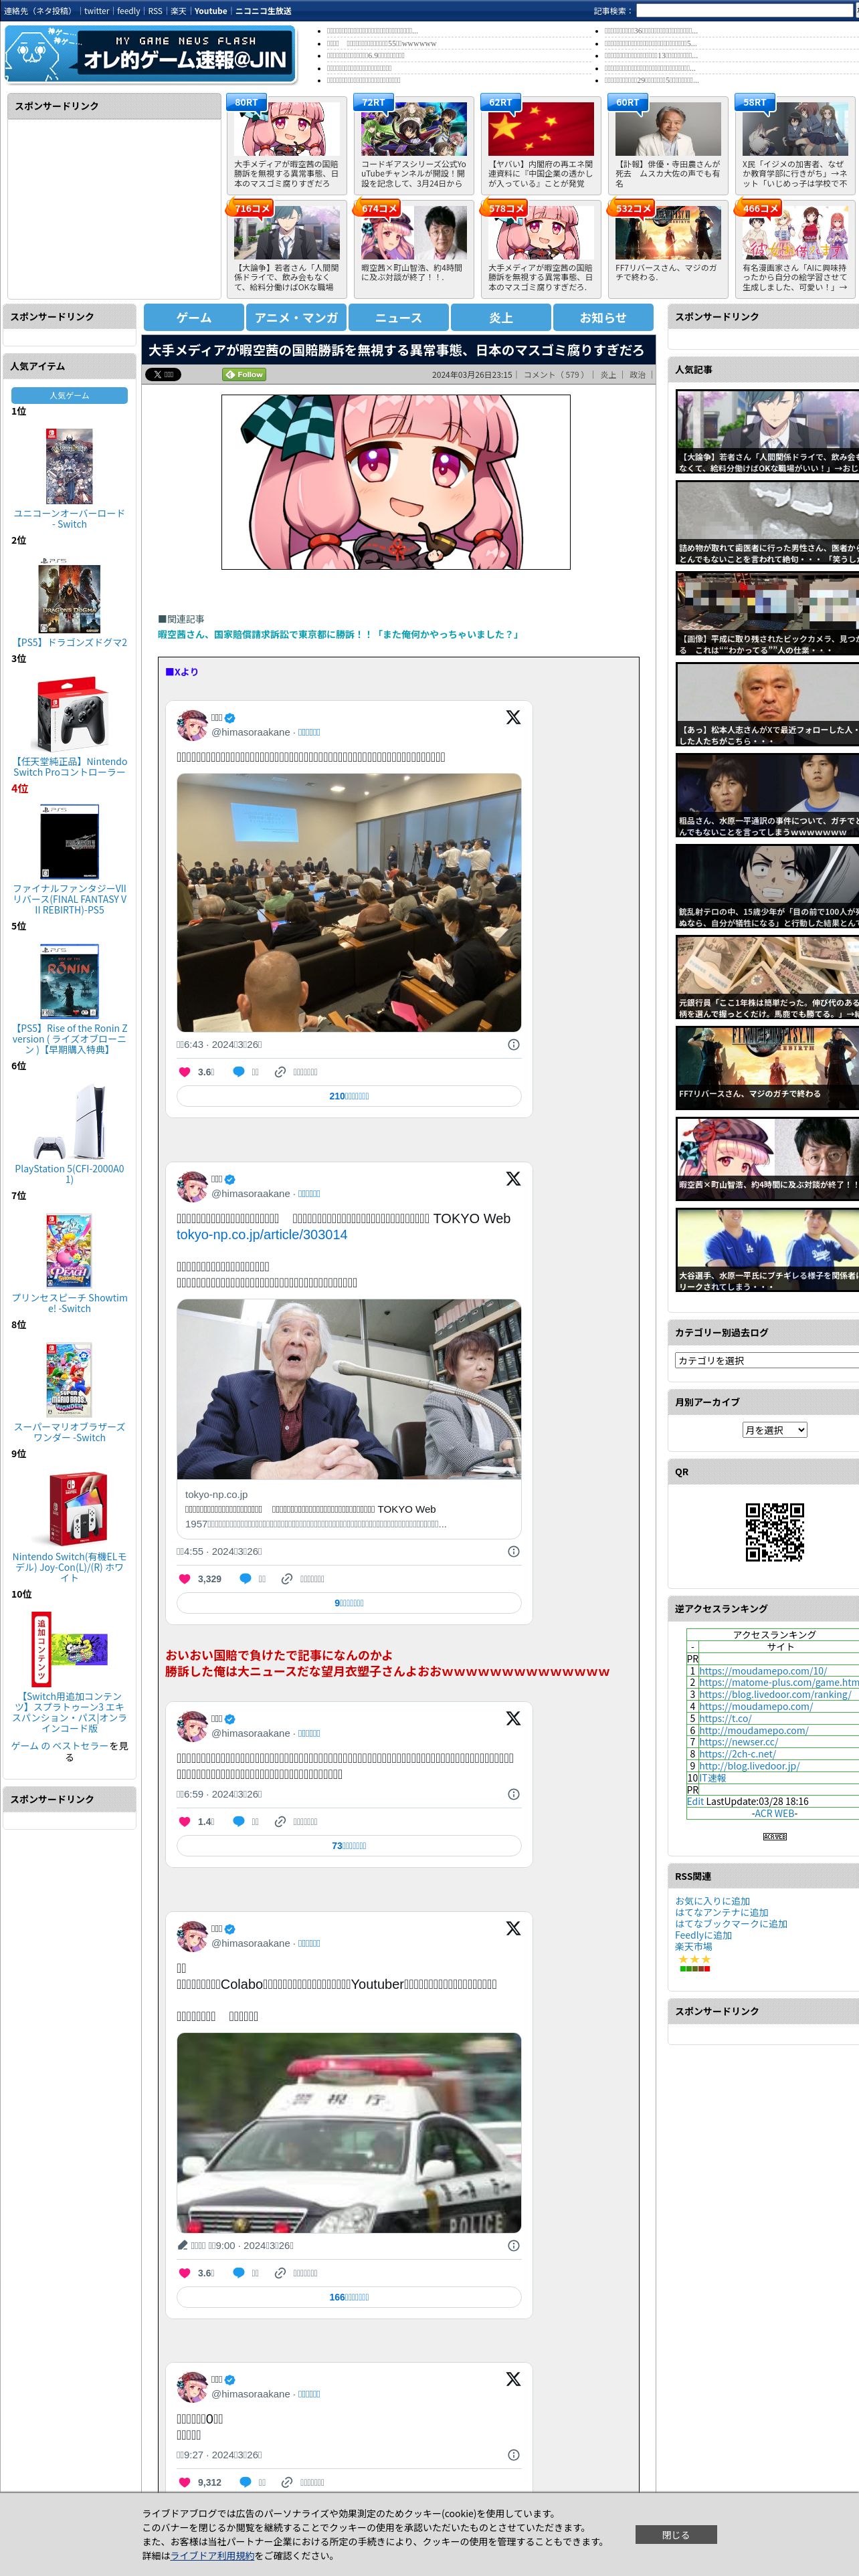Screen dimensions: 859x2576
Task: Open the https://newser.cc/ ranking link
Action: 738,1741
